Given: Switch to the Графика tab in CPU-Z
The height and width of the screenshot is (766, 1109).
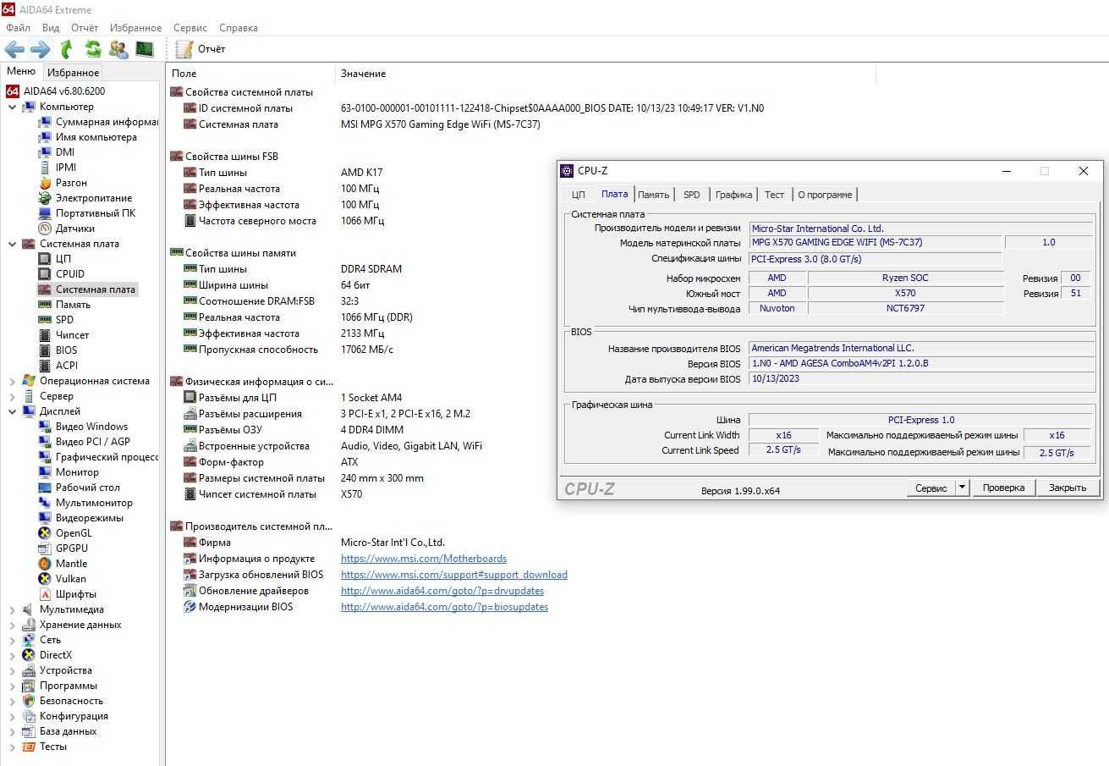Looking at the screenshot, I should [x=733, y=195].
